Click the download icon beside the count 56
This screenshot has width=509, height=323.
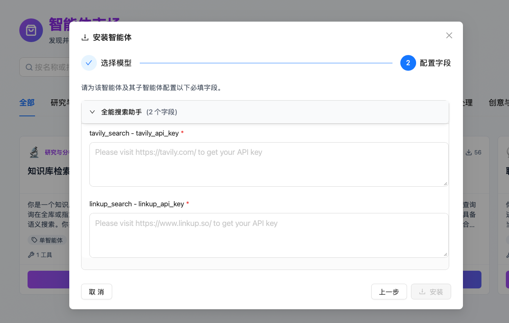468,152
